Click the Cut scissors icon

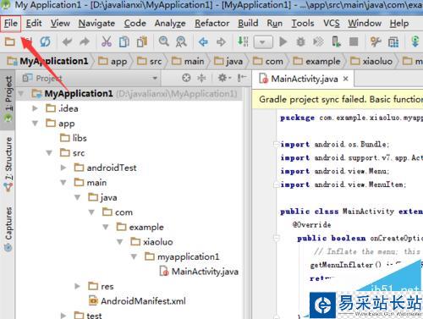tap(107, 41)
